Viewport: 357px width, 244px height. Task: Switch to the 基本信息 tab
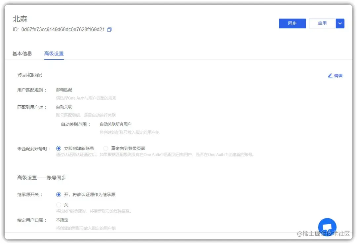pyautogui.click(x=22, y=54)
